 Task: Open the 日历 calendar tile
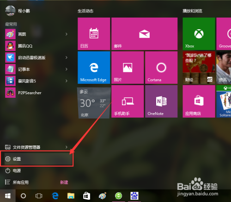pyautogui.click(x=94, y=34)
